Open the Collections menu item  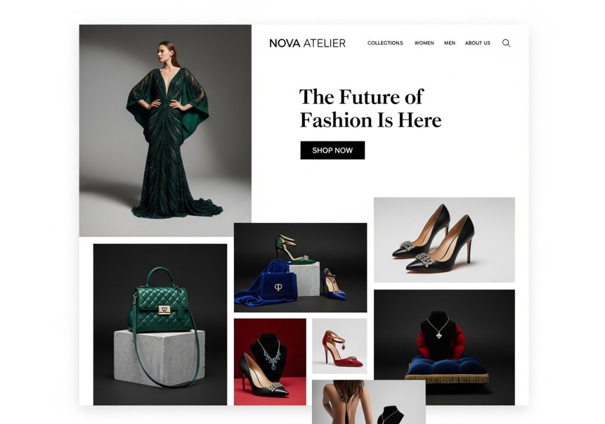[x=385, y=43]
